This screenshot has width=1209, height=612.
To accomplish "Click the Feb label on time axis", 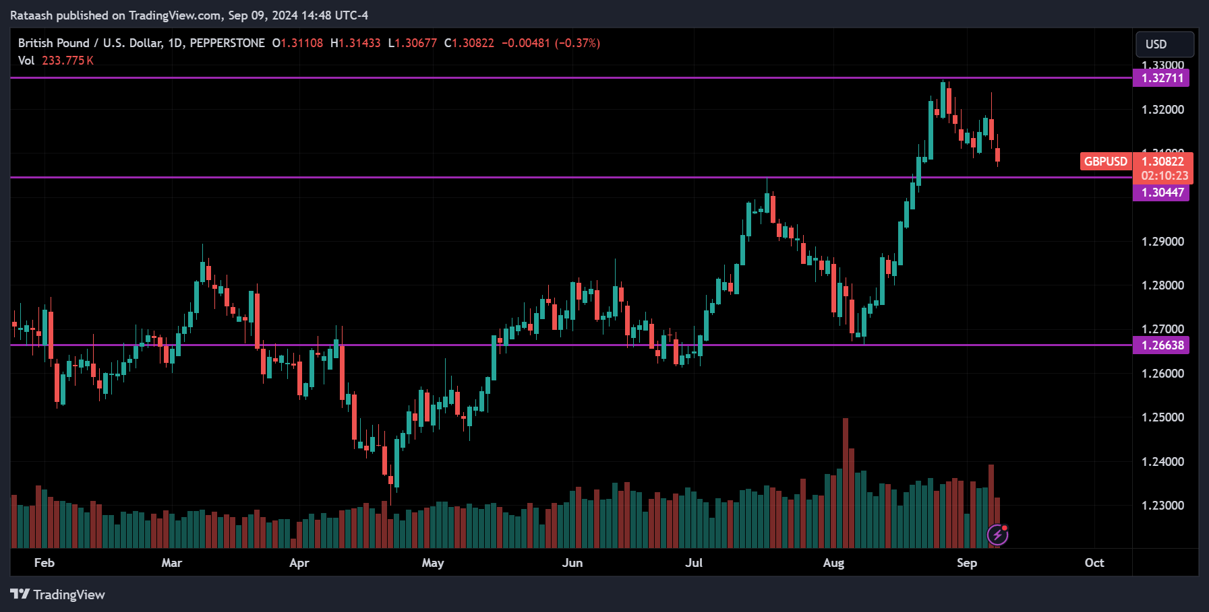I will click(45, 563).
